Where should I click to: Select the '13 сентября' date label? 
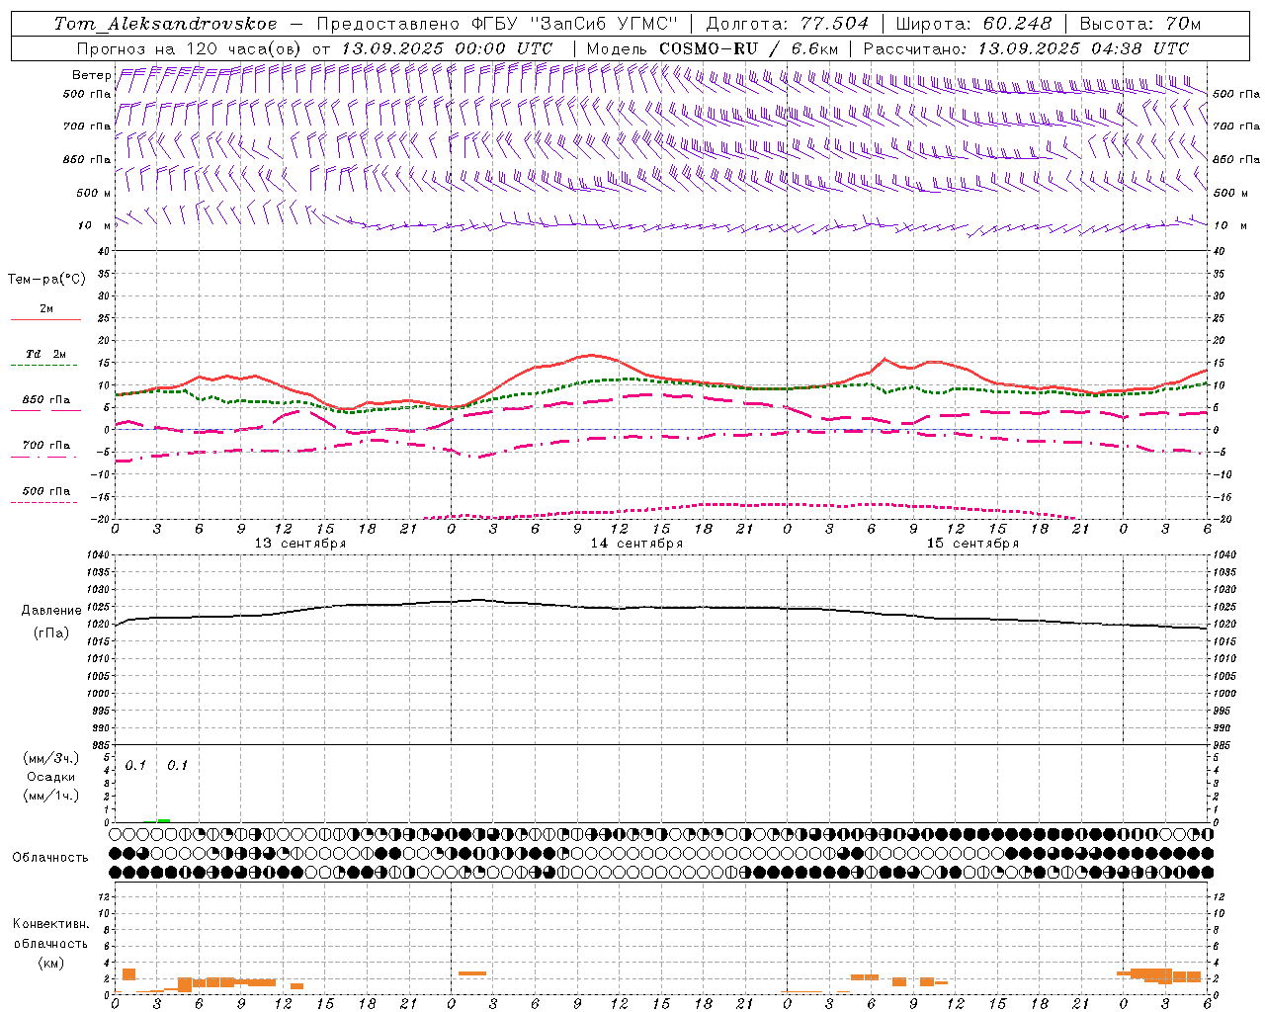tap(300, 544)
